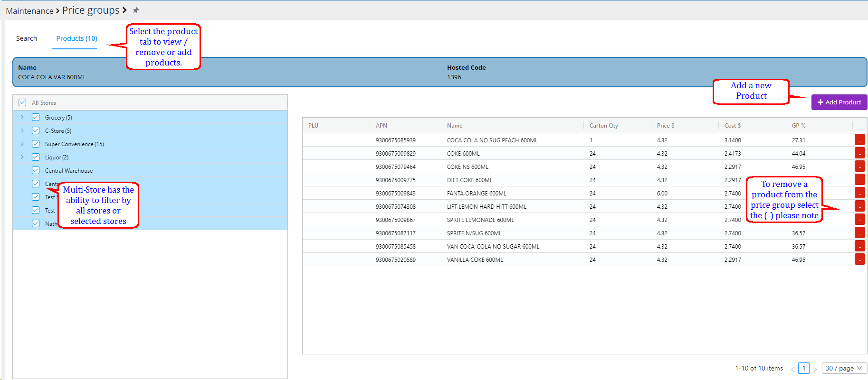Expand the Grocery (5) tree node
Image resolution: width=868 pixels, height=380 pixels.
tap(22, 117)
